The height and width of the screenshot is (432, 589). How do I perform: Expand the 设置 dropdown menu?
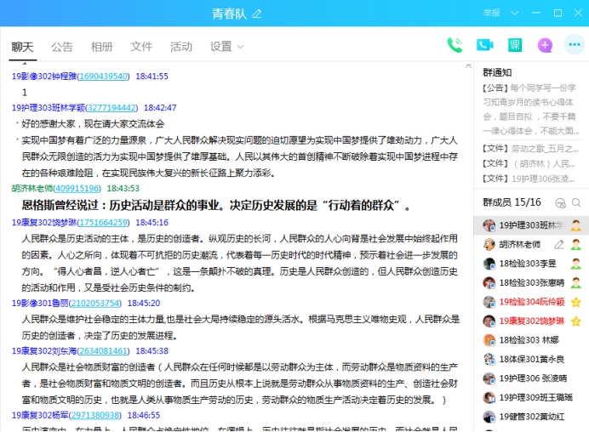[x=226, y=47]
